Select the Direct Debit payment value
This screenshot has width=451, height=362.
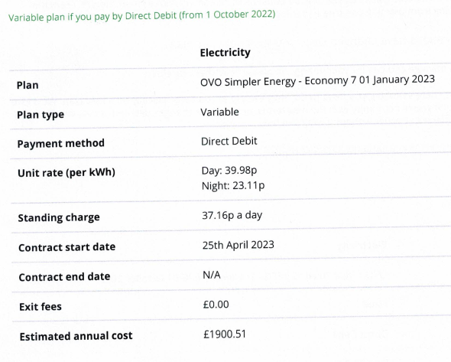[229, 141]
